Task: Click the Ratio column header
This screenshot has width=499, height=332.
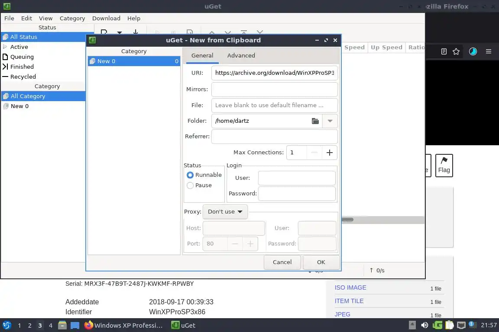Action: (416, 48)
